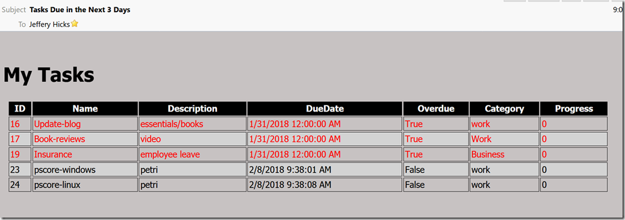The height and width of the screenshot is (220, 625).
Task: Click the ID column header
Action: point(20,109)
